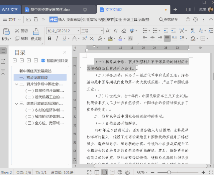This screenshot has width=214, height=175.
Task: Switch to web layout view
Action: click(x=120, y=172)
